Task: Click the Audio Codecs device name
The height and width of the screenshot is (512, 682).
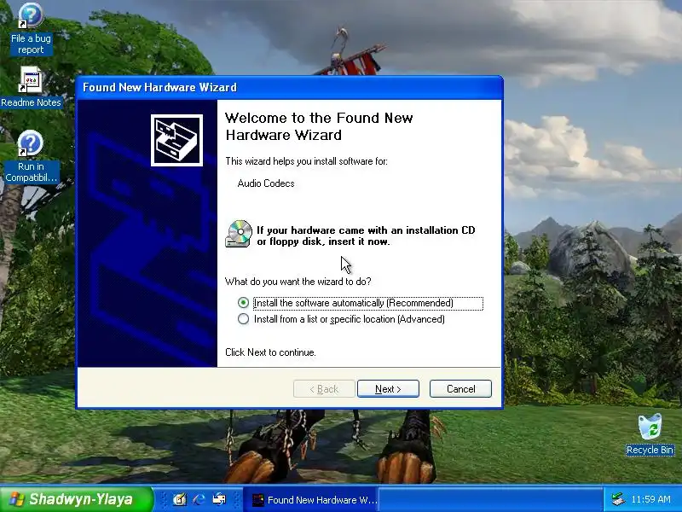Action: coord(266,183)
